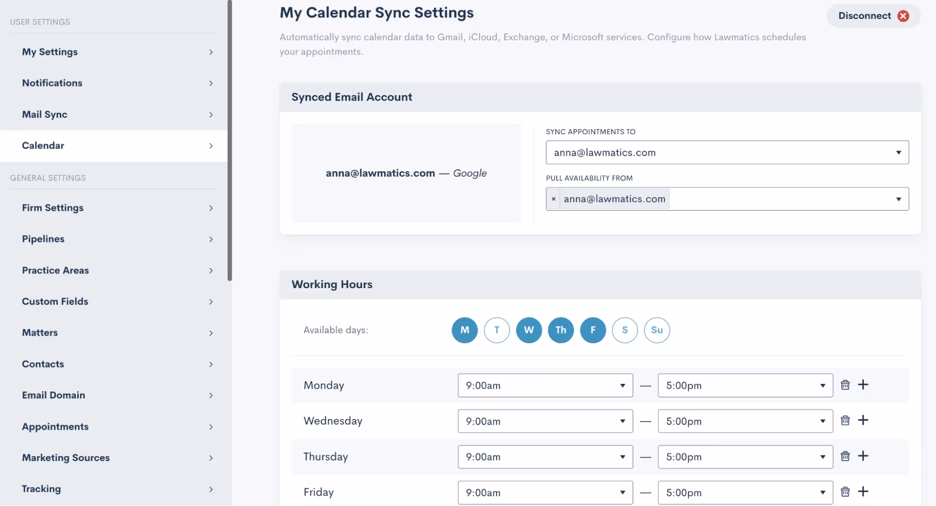
Task: Click the sidebar vertical scrollbar
Action: (229, 140)
